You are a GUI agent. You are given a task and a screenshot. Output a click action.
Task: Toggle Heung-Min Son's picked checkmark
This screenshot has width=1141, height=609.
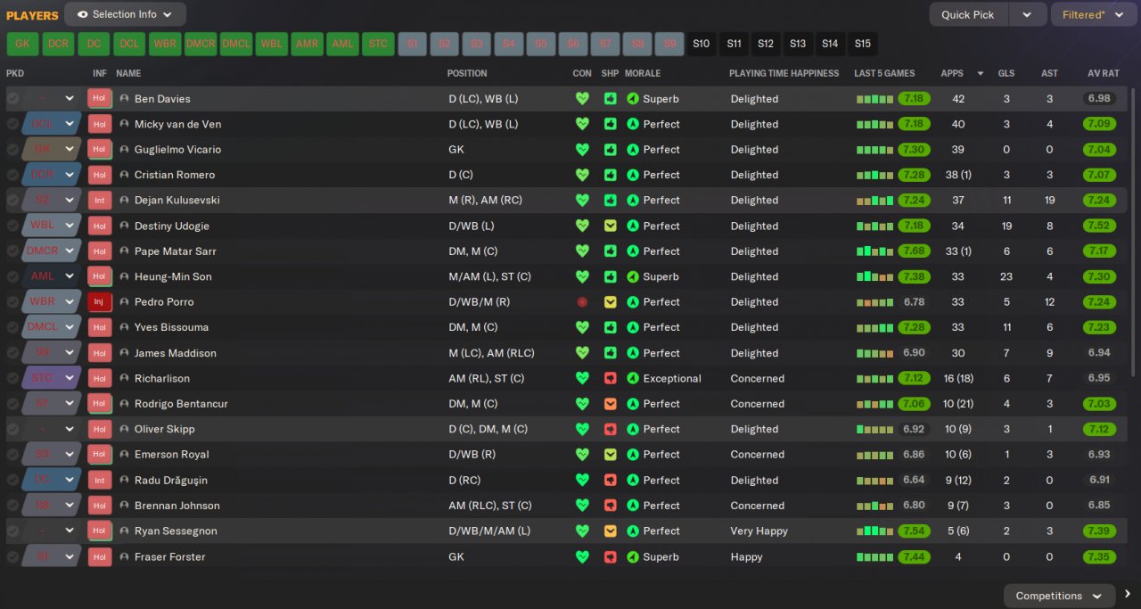(x=12, y=276)
